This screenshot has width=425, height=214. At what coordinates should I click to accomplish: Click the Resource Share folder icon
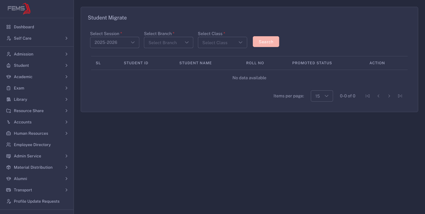[x=9, y=111]
